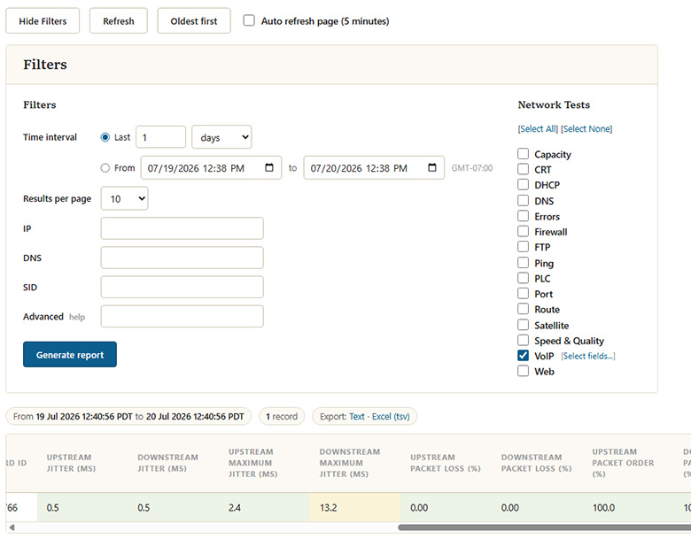
Task: Enable the Port test checkbox
Action: tap(523, 293)
